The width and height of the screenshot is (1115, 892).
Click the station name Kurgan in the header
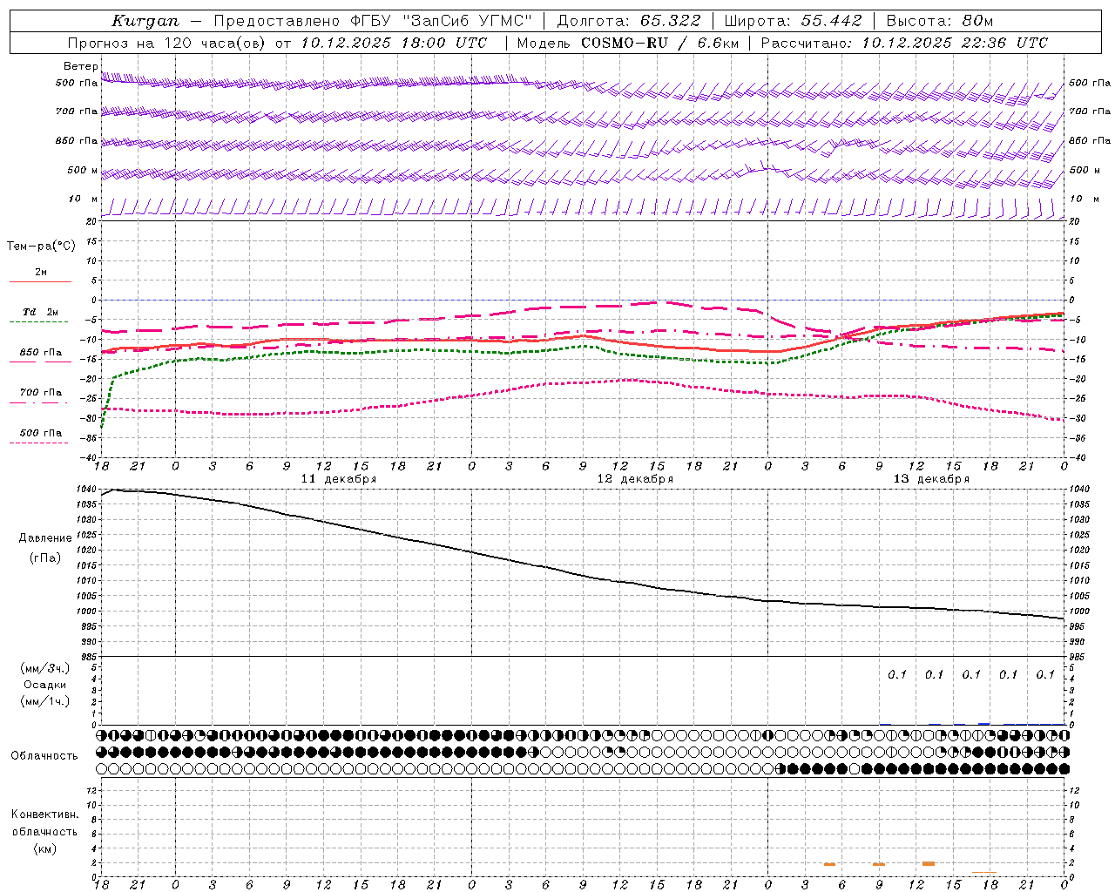click(145, 21)
